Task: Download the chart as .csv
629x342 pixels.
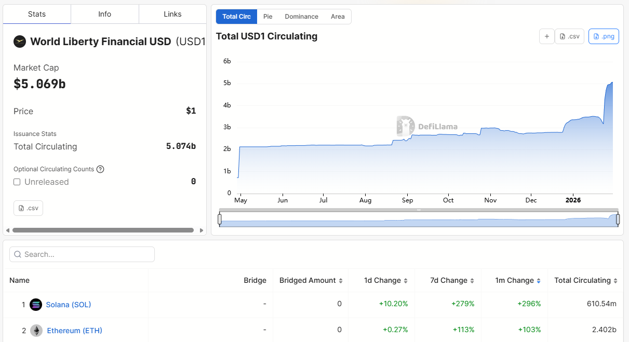Action: coord(569,36)
